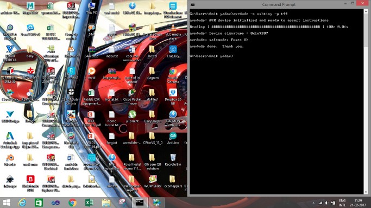Open the balaji folder
This screenshot has height=208, width=371.
pos(30,51)
